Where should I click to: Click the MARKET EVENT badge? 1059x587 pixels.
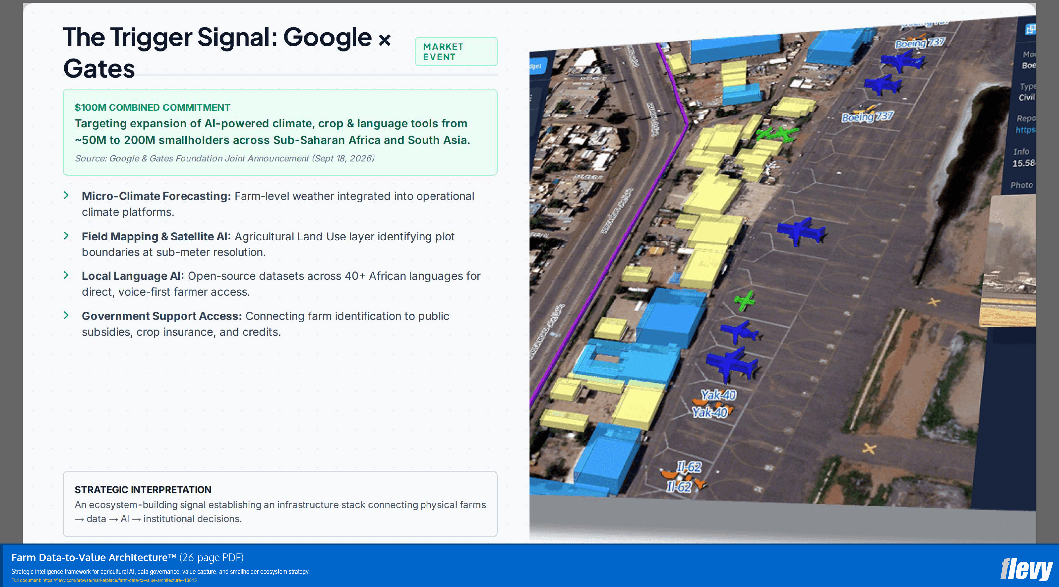(x=456, y=52)
